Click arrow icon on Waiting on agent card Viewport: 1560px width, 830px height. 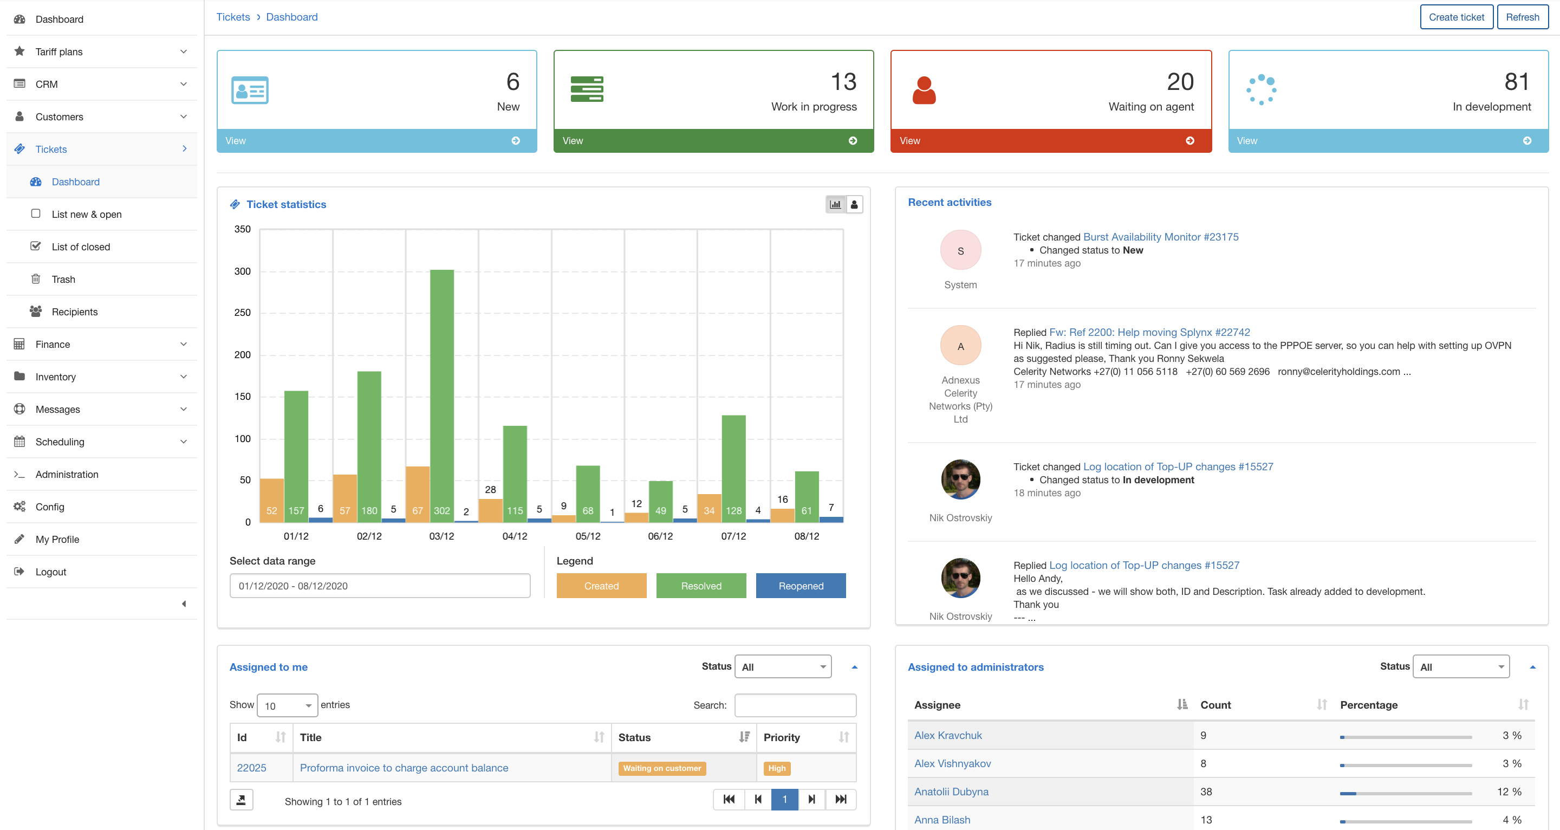[x=1189, y=140]
